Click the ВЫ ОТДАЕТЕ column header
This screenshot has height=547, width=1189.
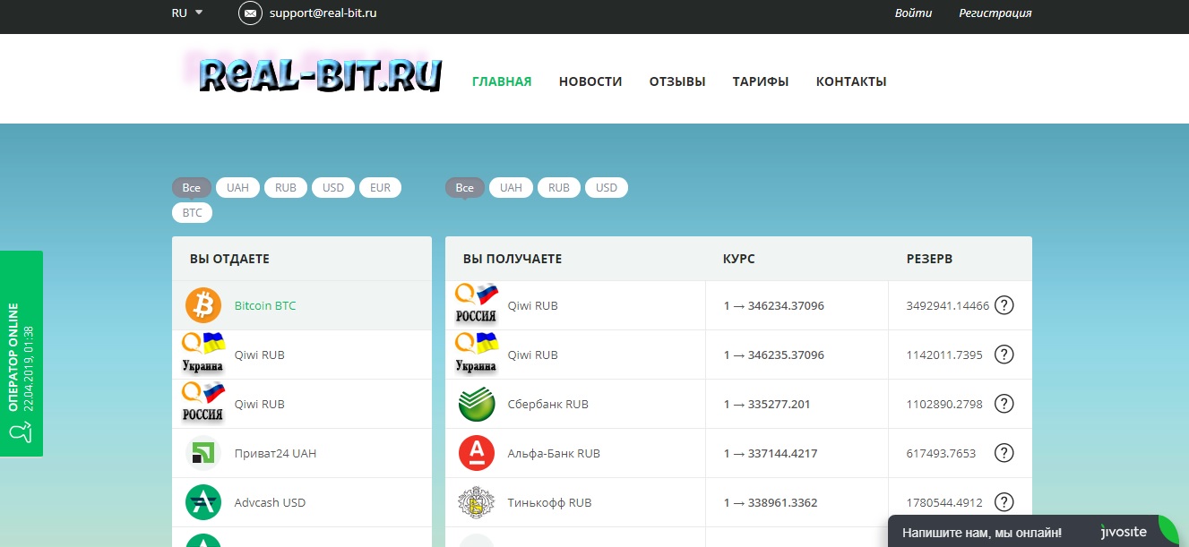point(229,260)
